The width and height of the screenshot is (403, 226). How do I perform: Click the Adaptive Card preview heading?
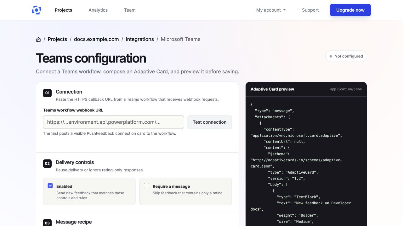pos(272,89)
